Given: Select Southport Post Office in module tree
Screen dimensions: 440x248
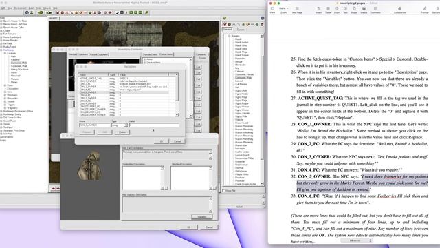Looking at the screenshot, I should coord(14,130).
